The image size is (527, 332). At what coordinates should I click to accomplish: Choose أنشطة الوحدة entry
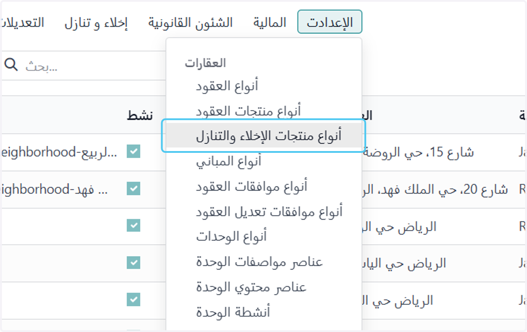point(233,312)
